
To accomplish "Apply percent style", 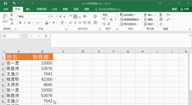I will coord(111,19).
